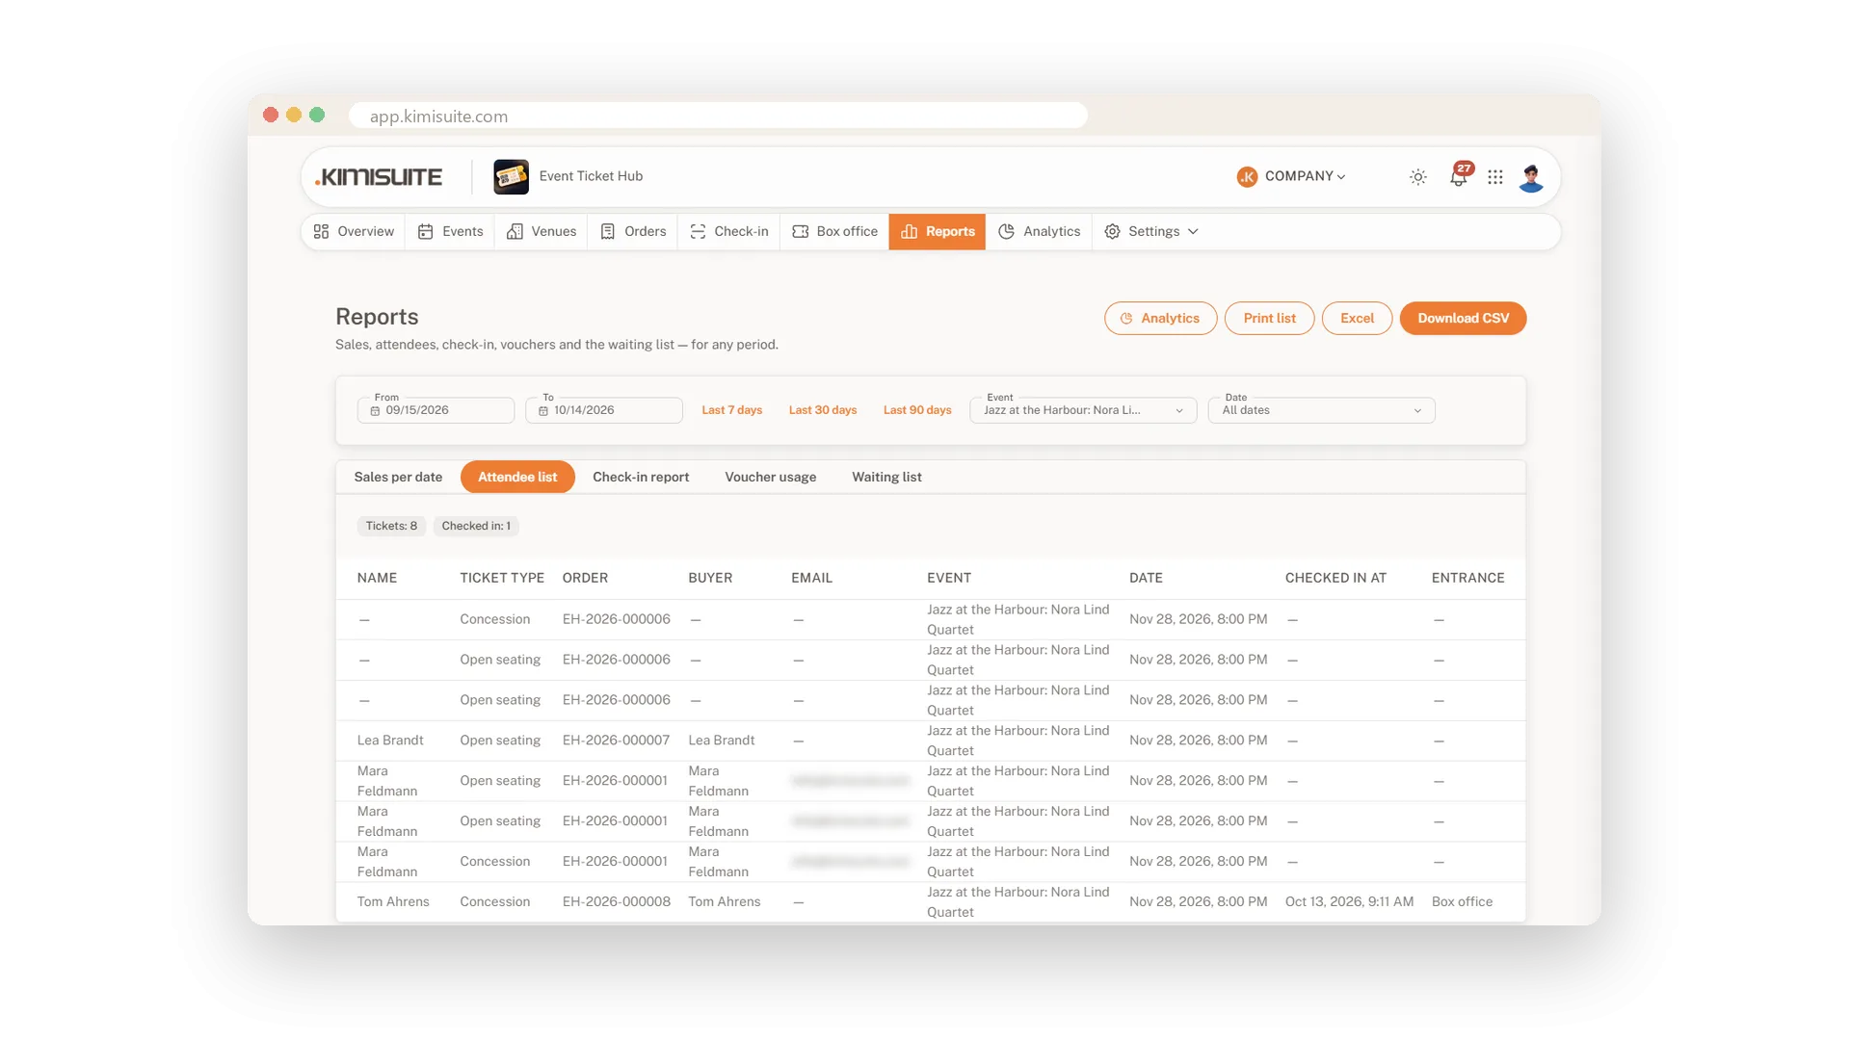The image size is (1850, 1040).
Task: Toggle the light/dark theme sun icon
Action: 1418,177
